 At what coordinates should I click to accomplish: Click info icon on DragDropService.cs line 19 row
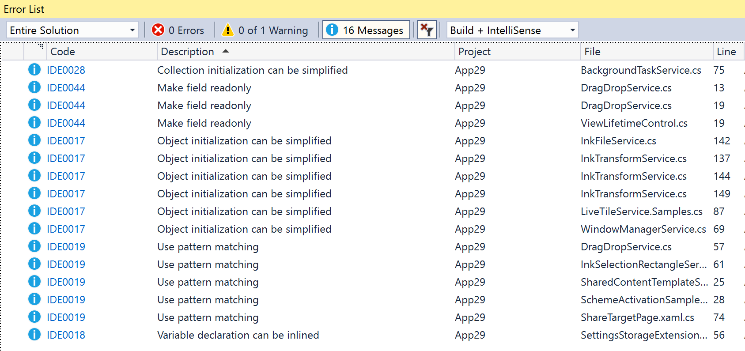click(x=34, y=105)
